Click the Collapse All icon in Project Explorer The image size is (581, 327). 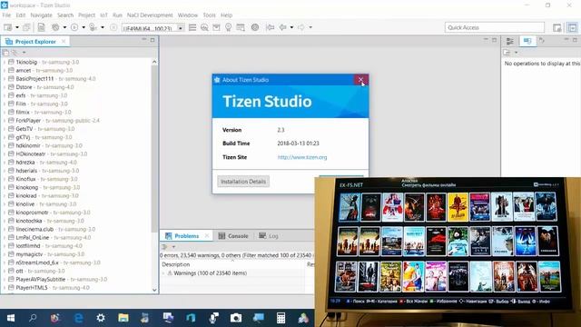[6, 53]
